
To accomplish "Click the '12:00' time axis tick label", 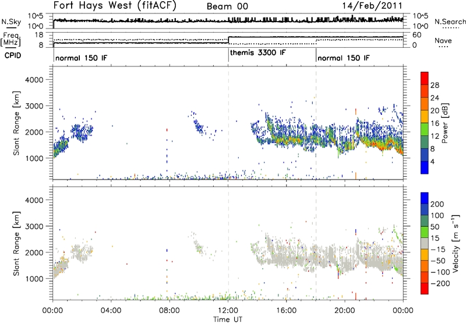I will click(228, 311).
